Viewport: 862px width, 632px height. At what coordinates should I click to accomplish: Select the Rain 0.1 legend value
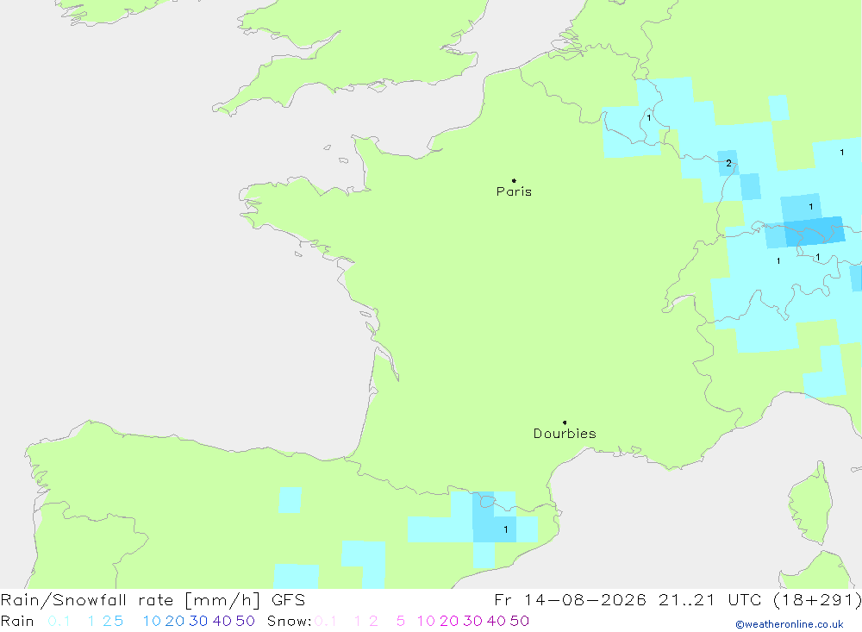tap(59, 621)
